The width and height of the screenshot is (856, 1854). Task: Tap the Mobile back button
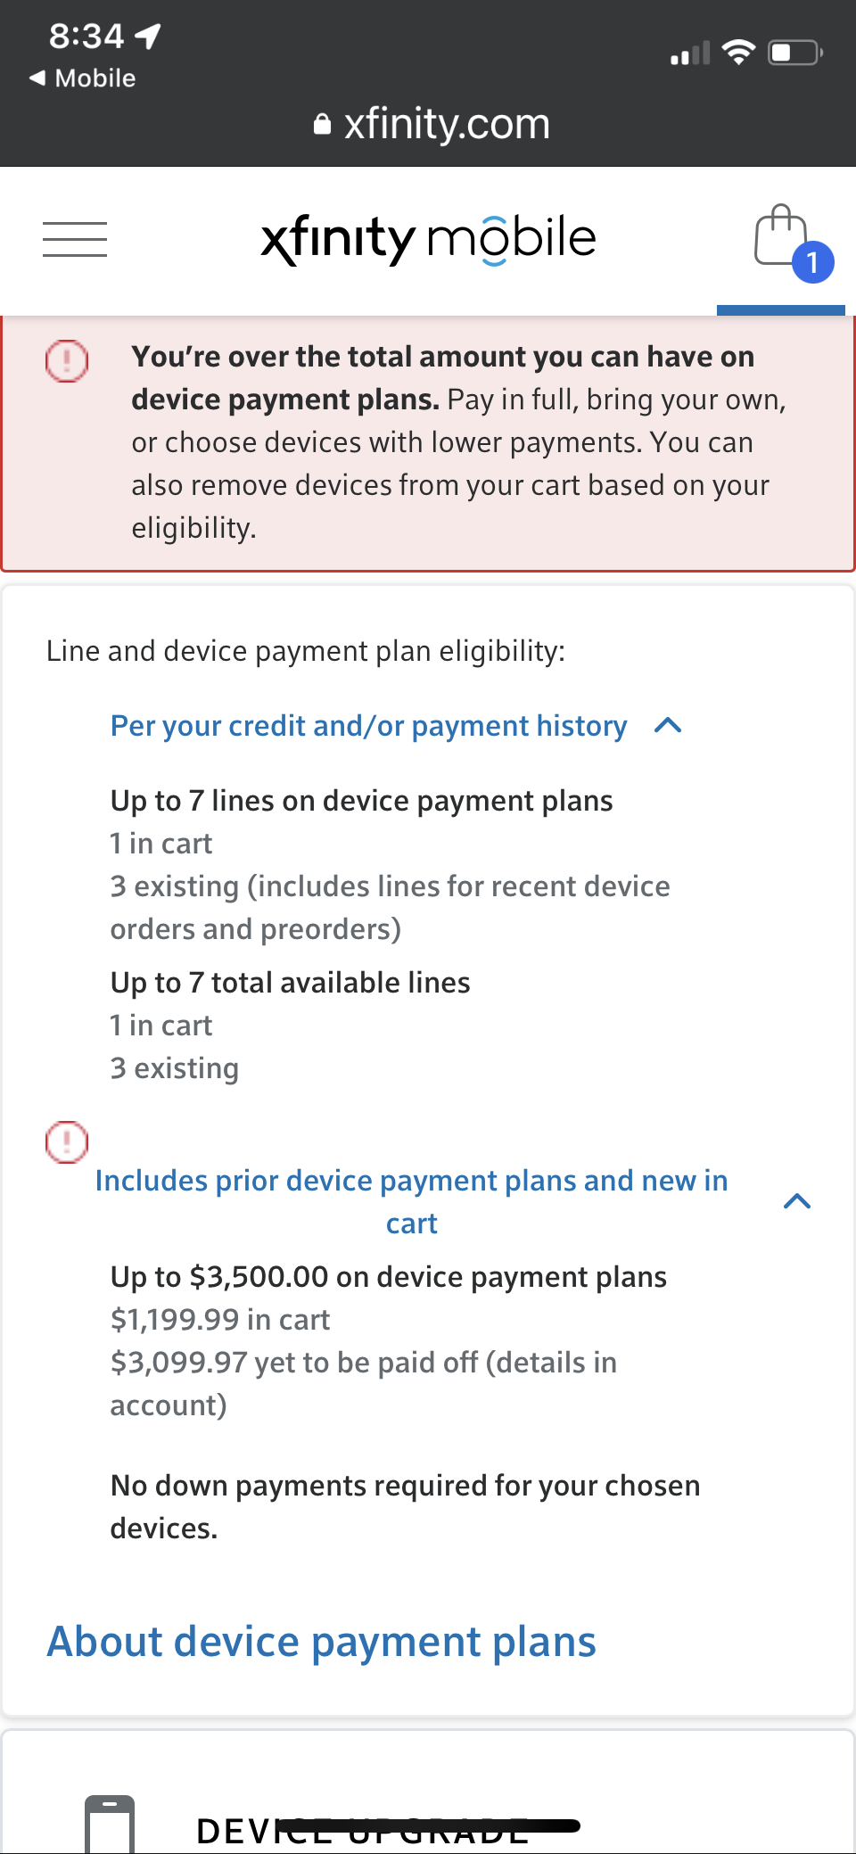(82, 78)
